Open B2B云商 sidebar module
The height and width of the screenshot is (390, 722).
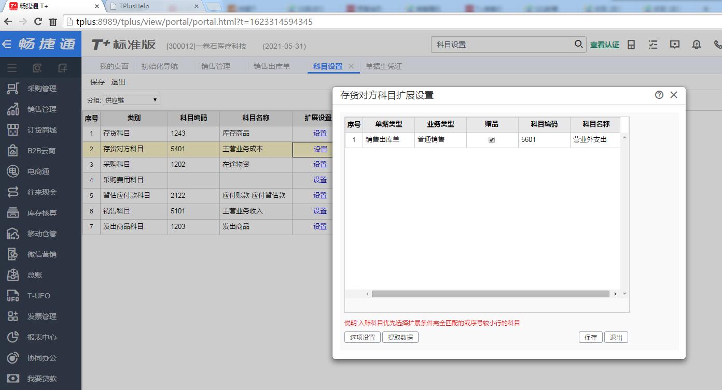tap(40, 151)
